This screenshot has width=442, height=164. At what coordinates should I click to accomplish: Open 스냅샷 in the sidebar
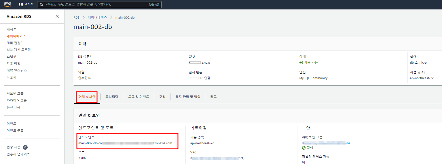pos(12,56)
